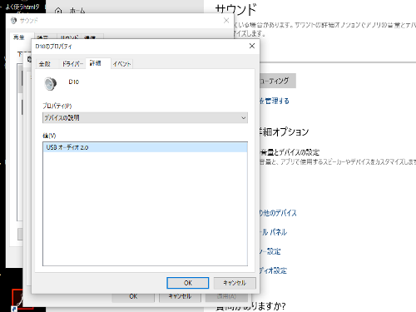416x312 pixels.
Task: Confirm the D10 properties with the OK button
Action: [188, 283]
